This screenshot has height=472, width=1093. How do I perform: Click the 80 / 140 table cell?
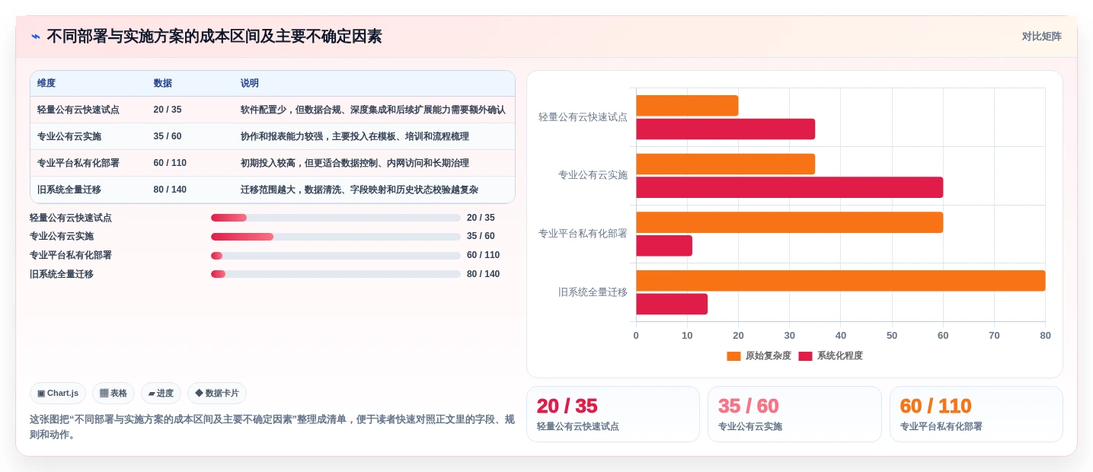coord(170,190)
